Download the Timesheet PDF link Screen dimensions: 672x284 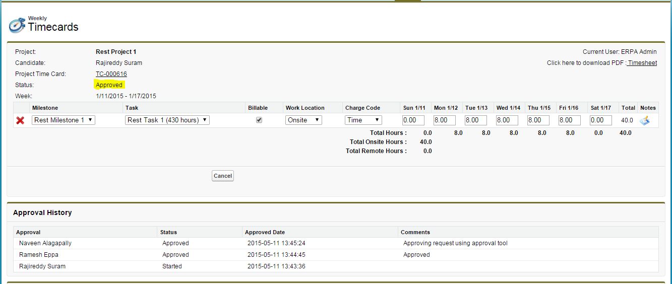[642, 63]
